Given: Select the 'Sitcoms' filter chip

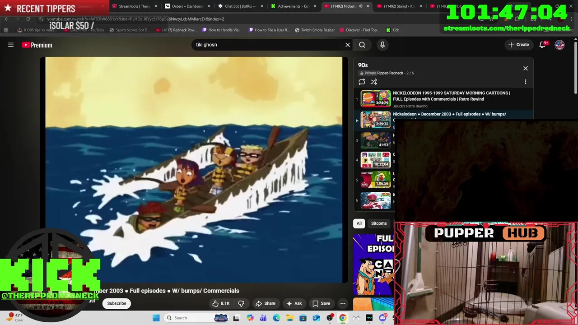Looking at the screenshot, I should tap(379, 223).
